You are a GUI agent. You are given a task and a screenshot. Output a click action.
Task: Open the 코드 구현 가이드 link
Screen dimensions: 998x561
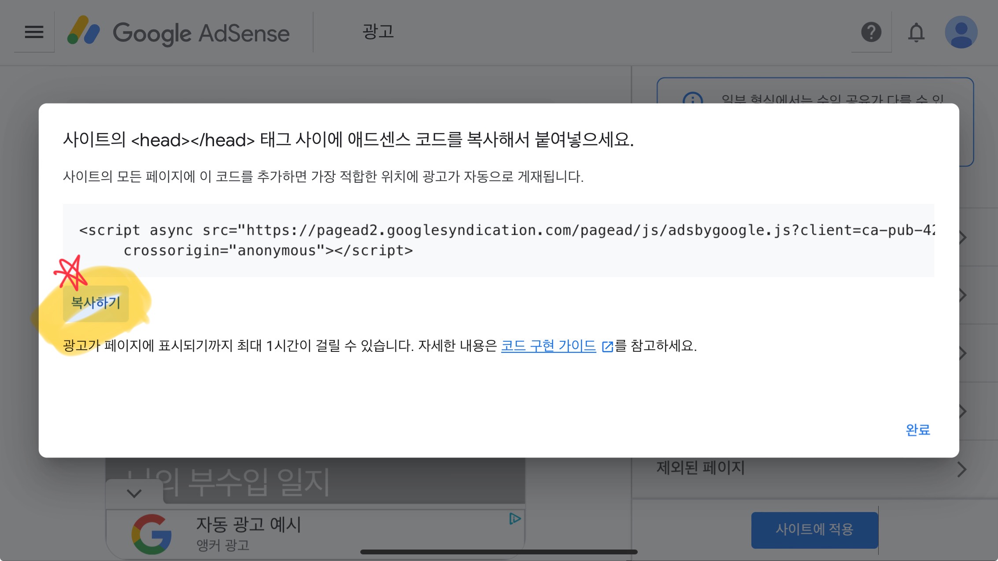coord(548,346)
